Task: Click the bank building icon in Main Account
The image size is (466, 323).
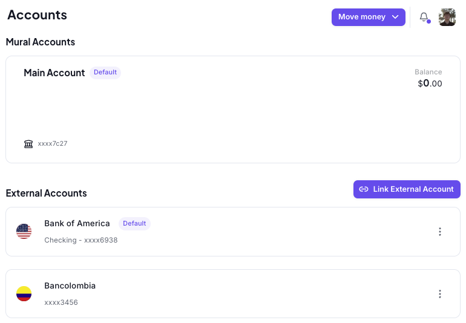Action: (x=28, y=144)
